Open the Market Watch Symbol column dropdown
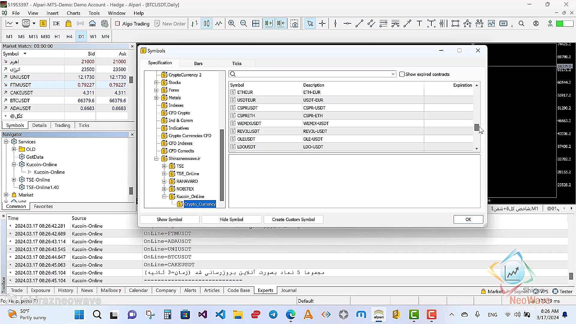 (25, 54)
